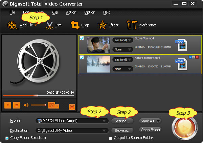Remove Nature scenery.mp4 with the red X

point(197,57)
